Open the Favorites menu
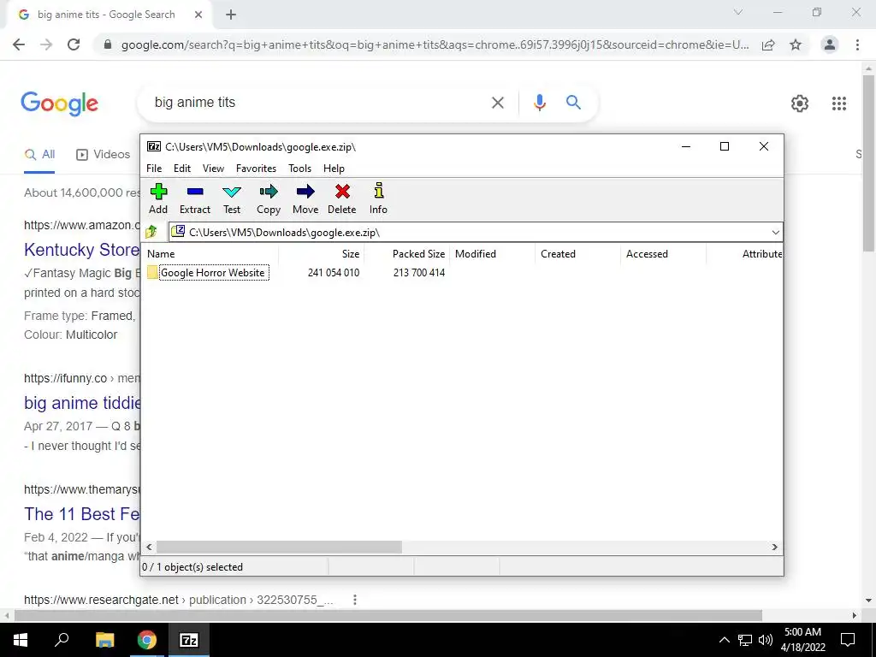Viewport: 876px width, 657px height. tap(256, 169)
